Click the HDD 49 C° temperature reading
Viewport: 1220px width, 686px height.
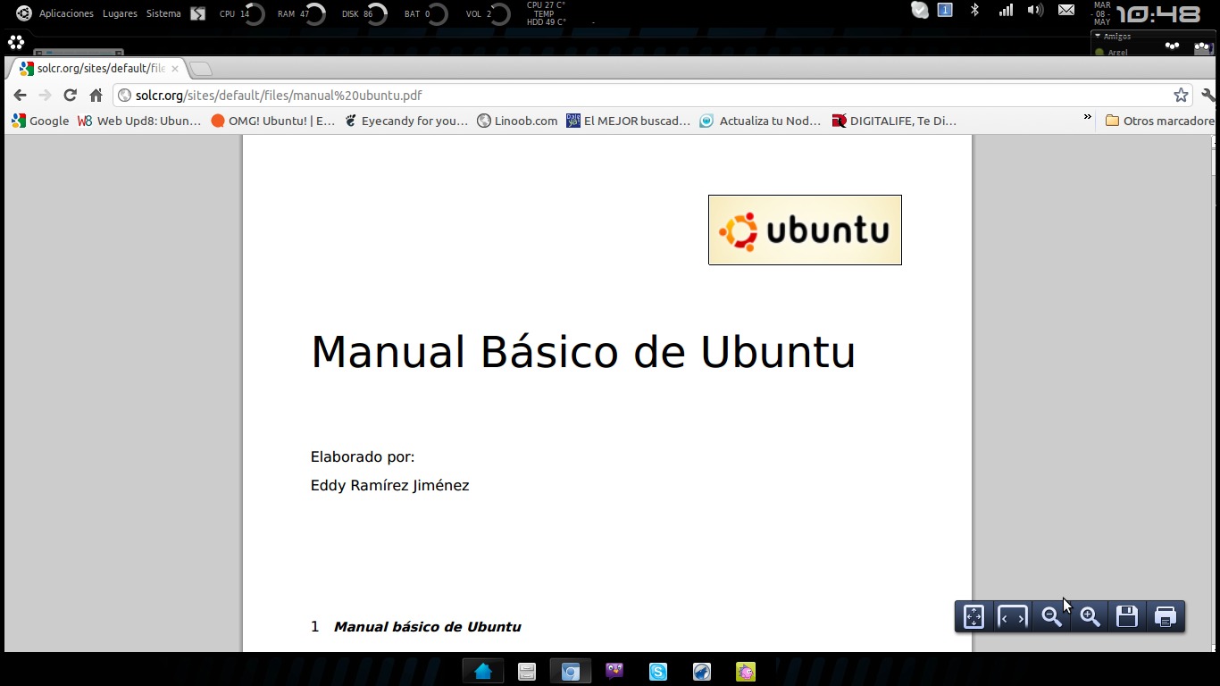(546, 22)
